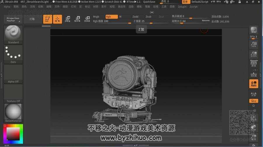Open the Texture Off picker
Image resolution: width=263 pixels, height=147 pixels.
[x=13, y=94]
